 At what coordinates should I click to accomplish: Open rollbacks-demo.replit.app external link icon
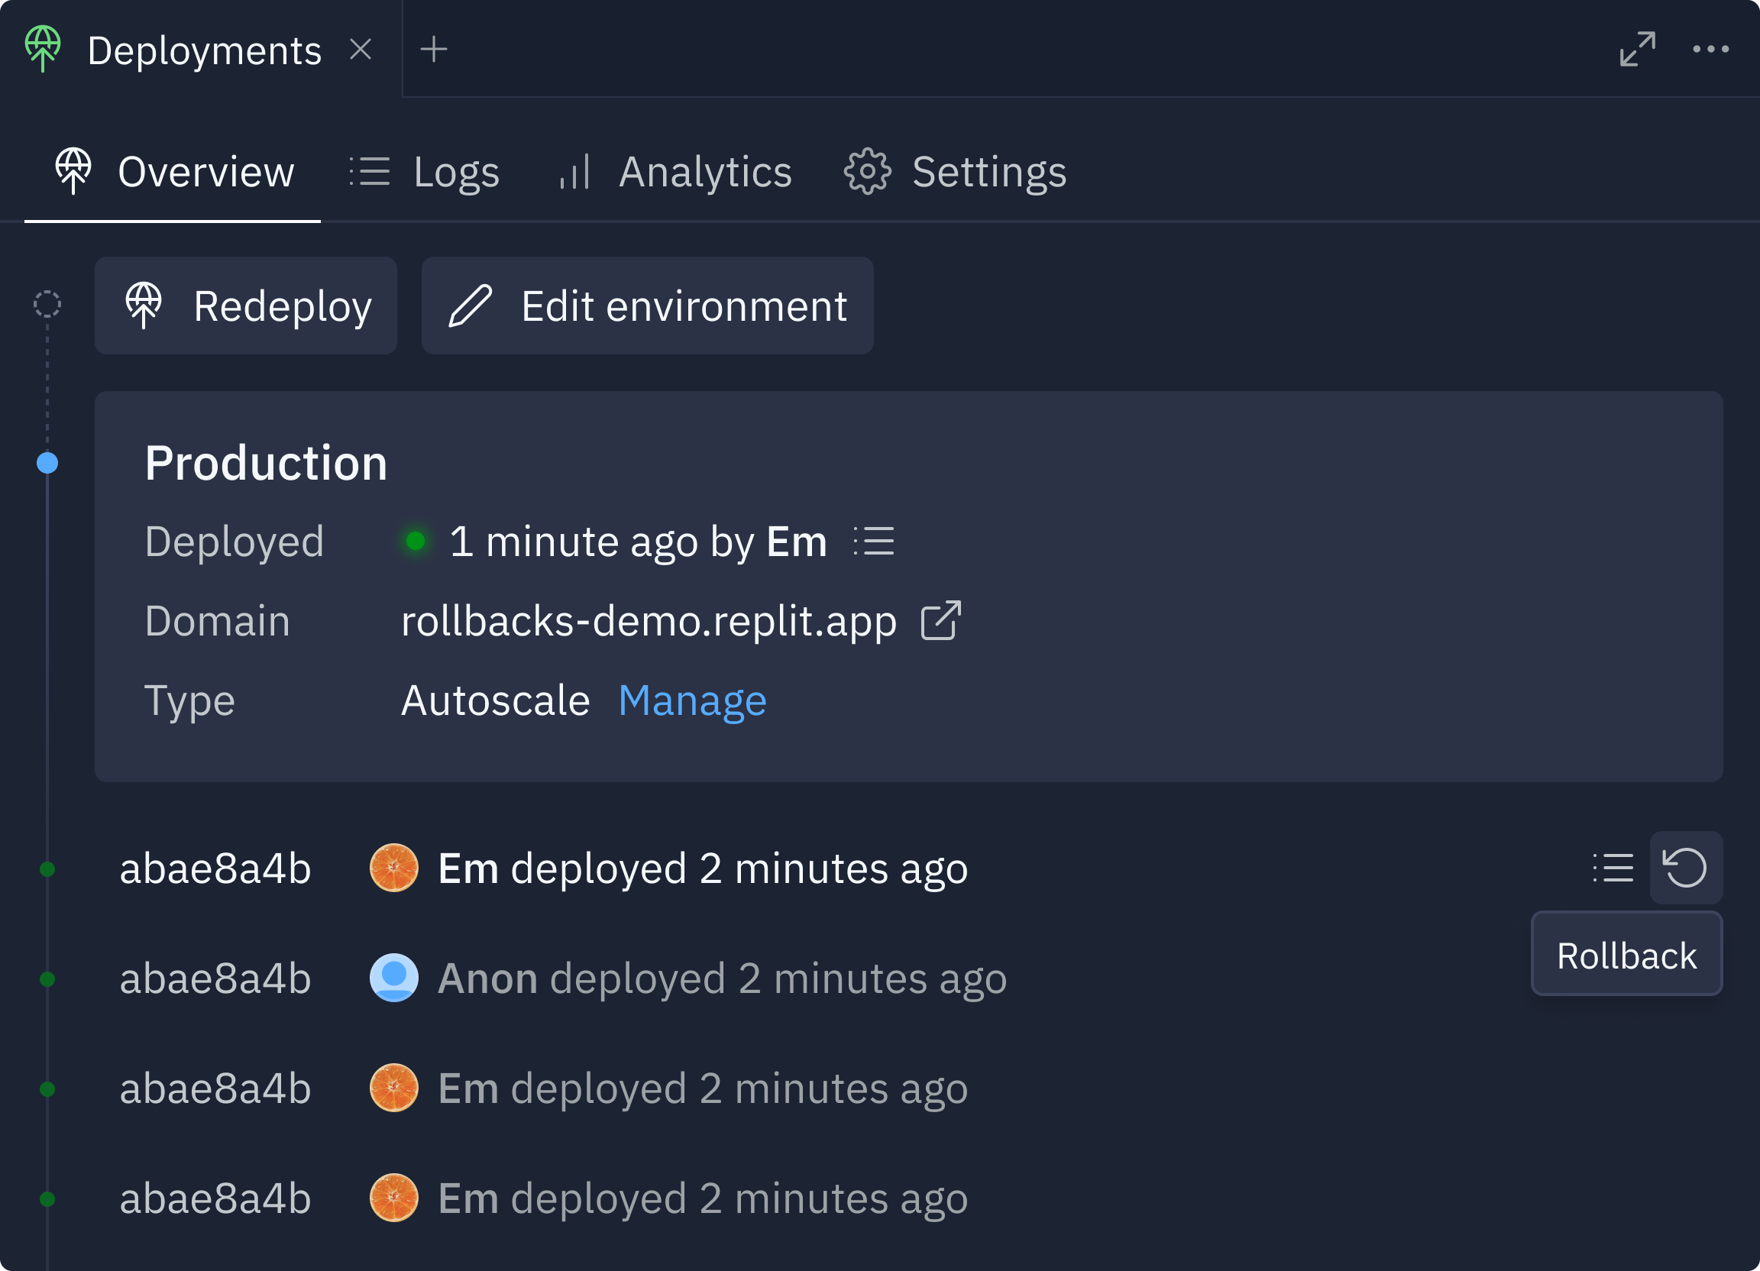coord(940,621)
